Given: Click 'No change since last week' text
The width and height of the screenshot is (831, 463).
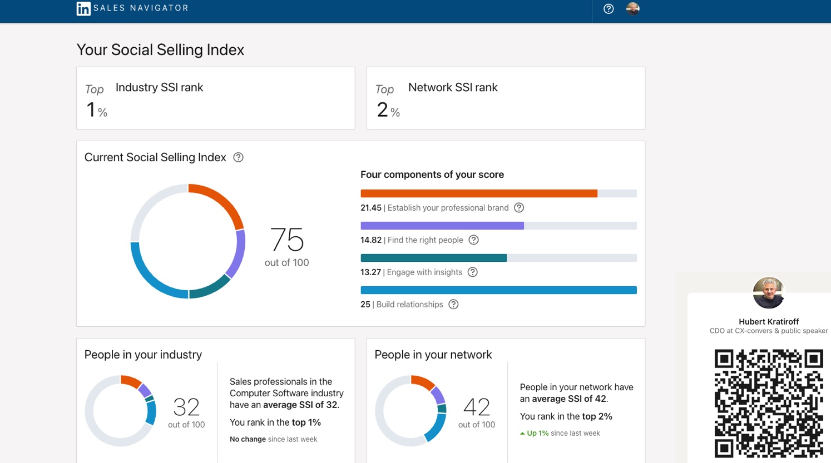Looking at the screenshot, I should [274, 439].
